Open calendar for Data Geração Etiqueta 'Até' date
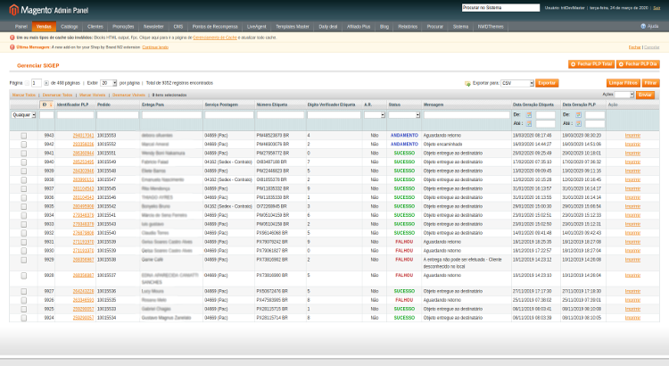 pos(529,124)
